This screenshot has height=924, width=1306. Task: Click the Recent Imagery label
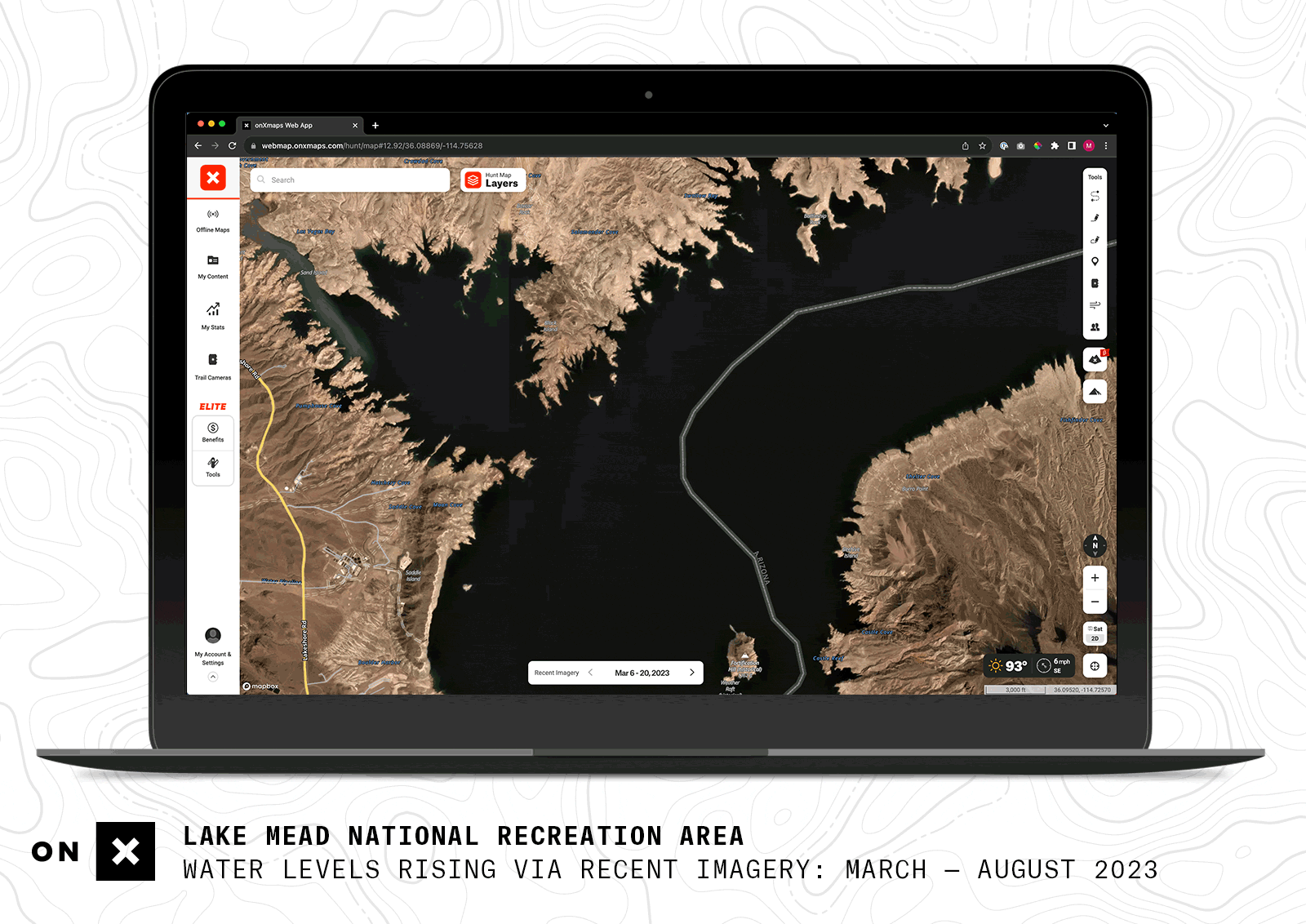point(557,673)
